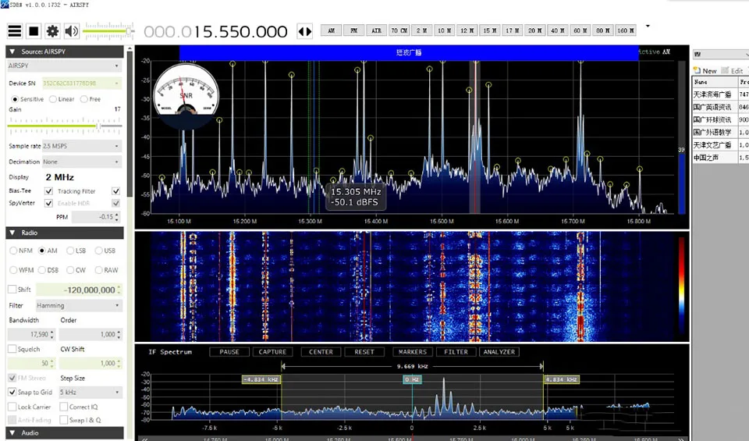Click PAUSE in the IF Spectrum
This screenshot has width=749, height=441.
(229, 352)
